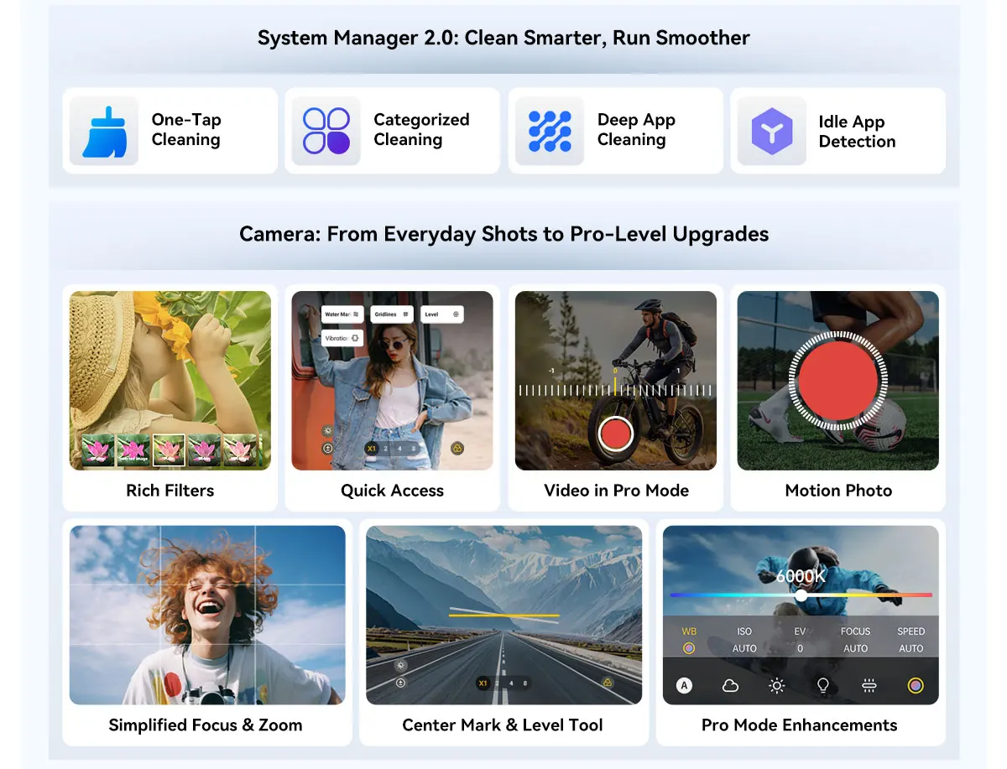Toggle the Water Mark quick setting
Viewport: 1007px width, 769px height.
click(x=342, y=314)
